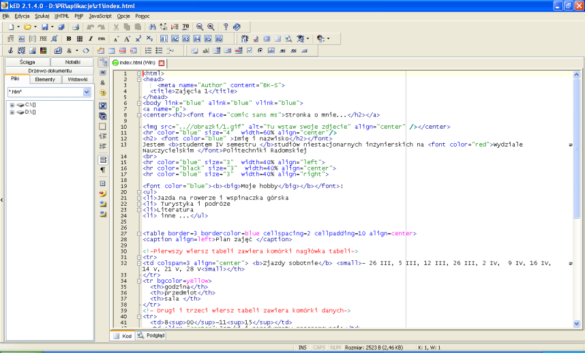Zoom out with the magnifier minus icon
585x353 pixels.
click(x=200, y=27)
